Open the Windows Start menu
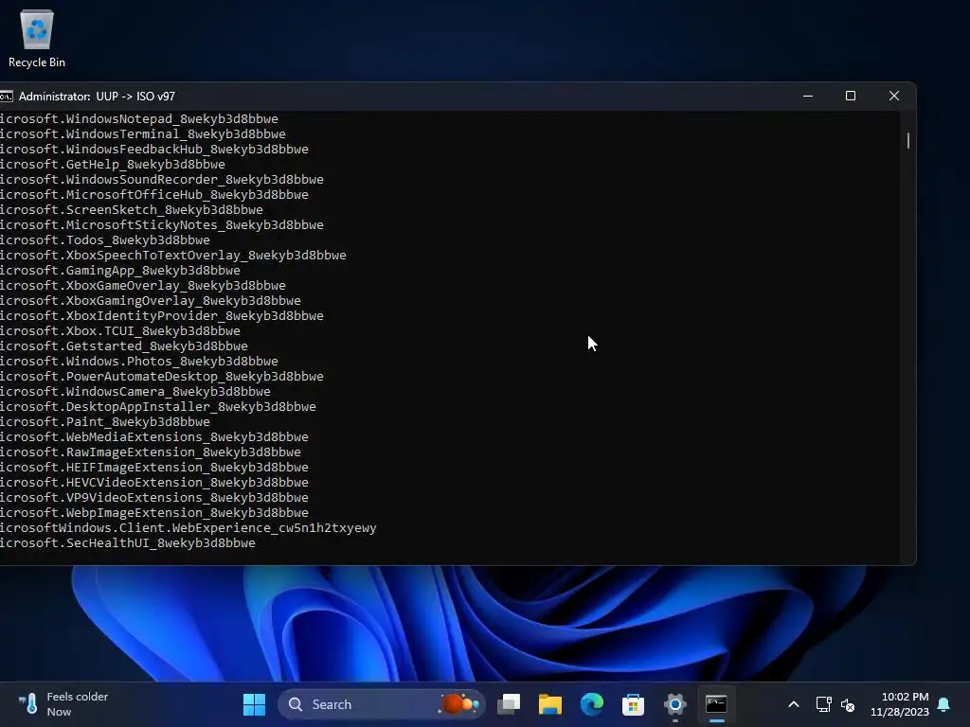The width and height of the screenshot is (970, 727). pos(254,704)
